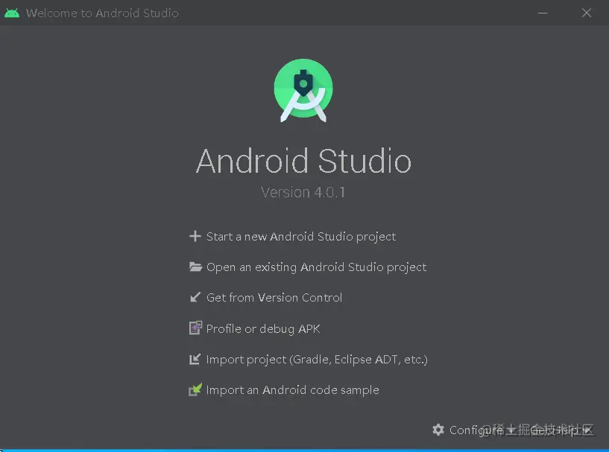Click the Import project icon
609x452 pixels.
pyautogui.click(x=195, y=359)
